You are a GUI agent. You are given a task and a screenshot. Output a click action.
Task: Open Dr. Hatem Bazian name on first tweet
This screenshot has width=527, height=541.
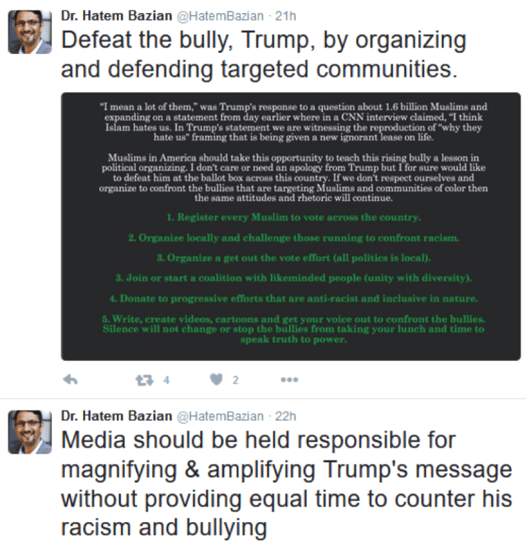click(x=116, y=16)
